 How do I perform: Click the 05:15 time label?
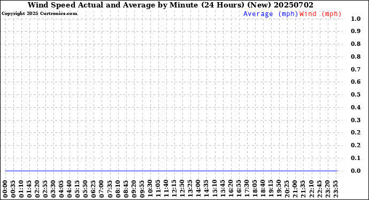click(x=78, y=189)
